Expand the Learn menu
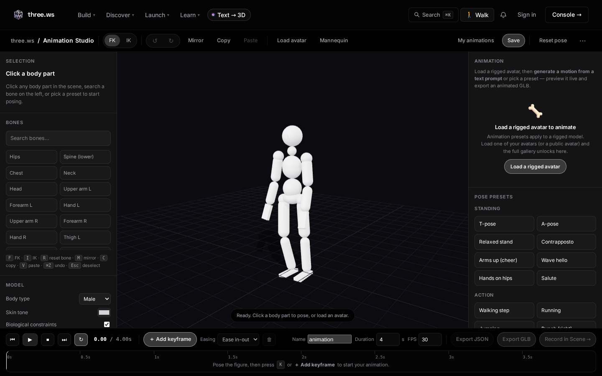 190,15
